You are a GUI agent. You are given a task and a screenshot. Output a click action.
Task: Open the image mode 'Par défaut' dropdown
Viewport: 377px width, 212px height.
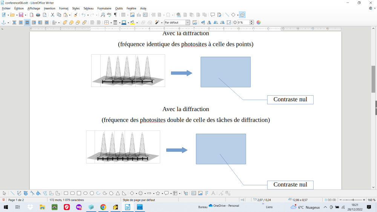pos(177,23)
